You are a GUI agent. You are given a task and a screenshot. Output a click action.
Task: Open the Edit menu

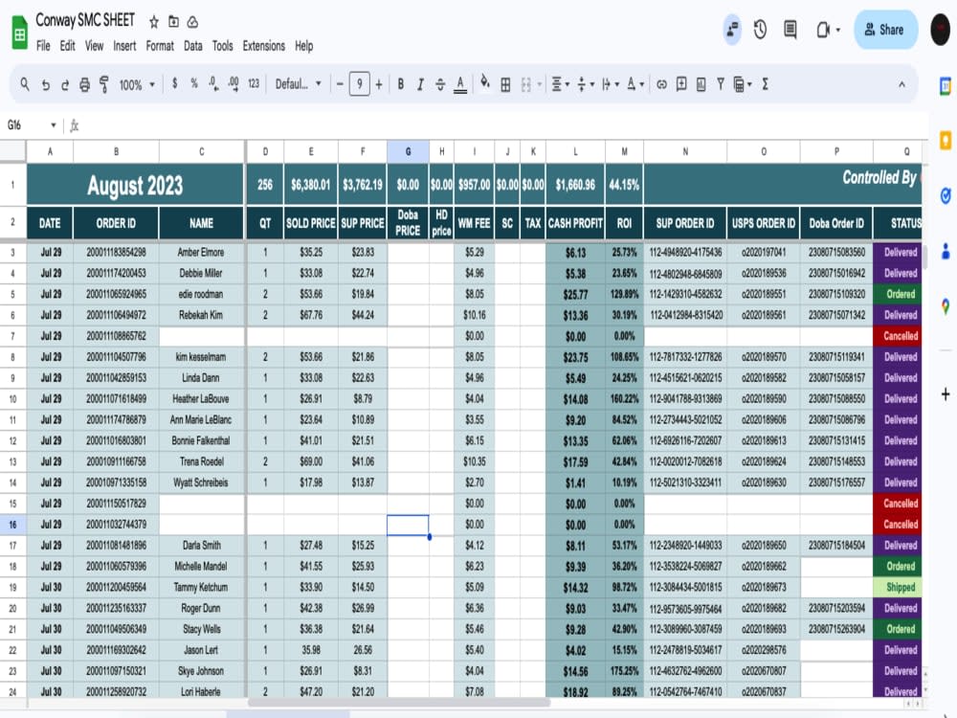67,46
